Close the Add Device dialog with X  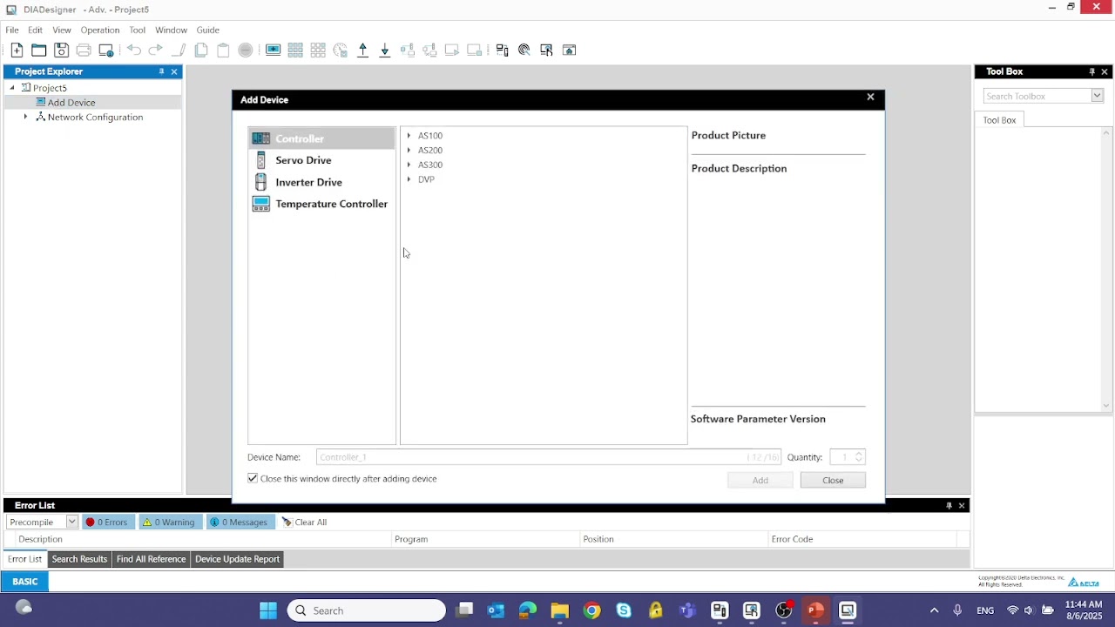870,98
